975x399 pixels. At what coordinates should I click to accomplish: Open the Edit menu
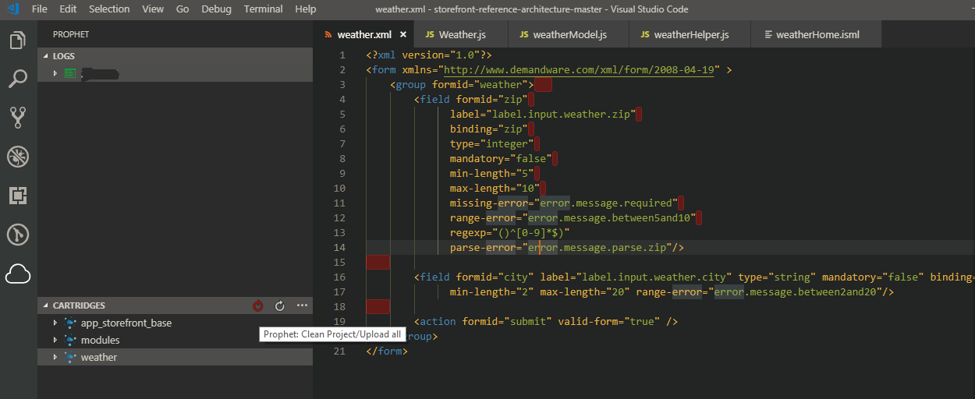click(x=68, y=9)
